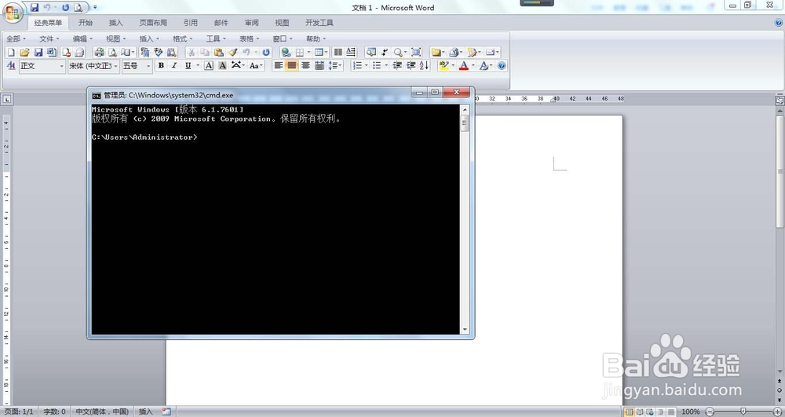Click the Paste clipboard icon

point(219,52)
